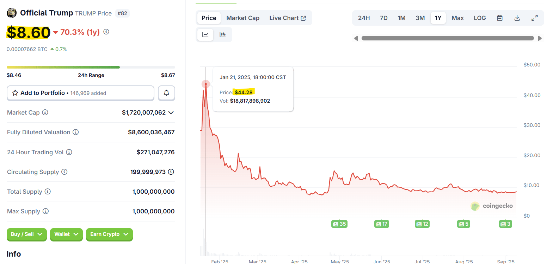The image size is (547, 264).
Task: Switch chart range to 24H
Action: (x=364, y=18)
